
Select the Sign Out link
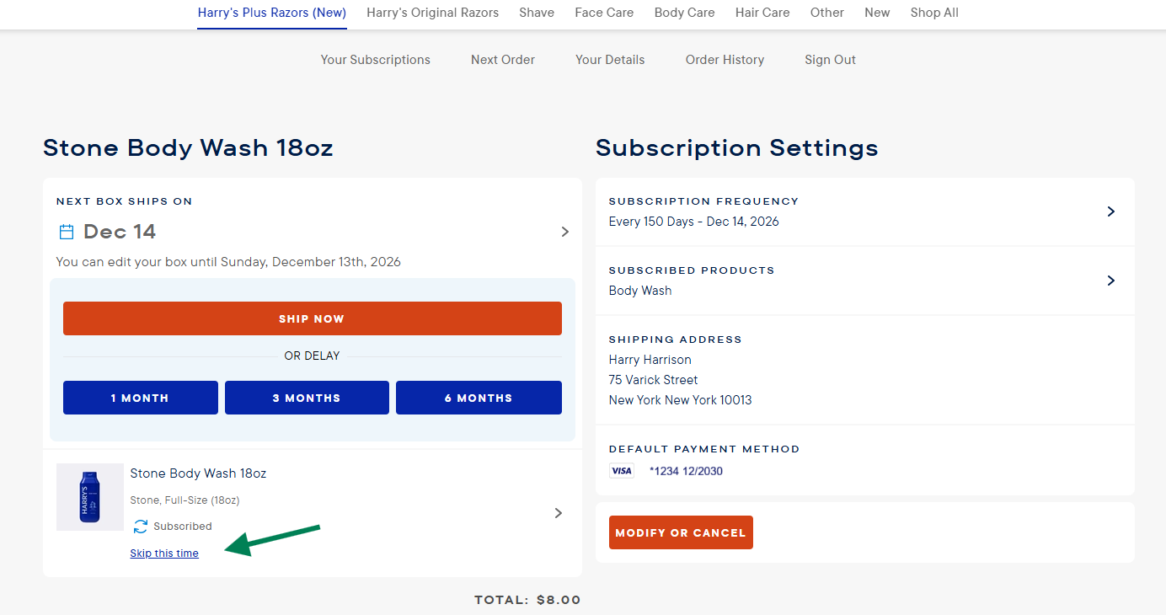pyautogui.click(x=830, y=60)
